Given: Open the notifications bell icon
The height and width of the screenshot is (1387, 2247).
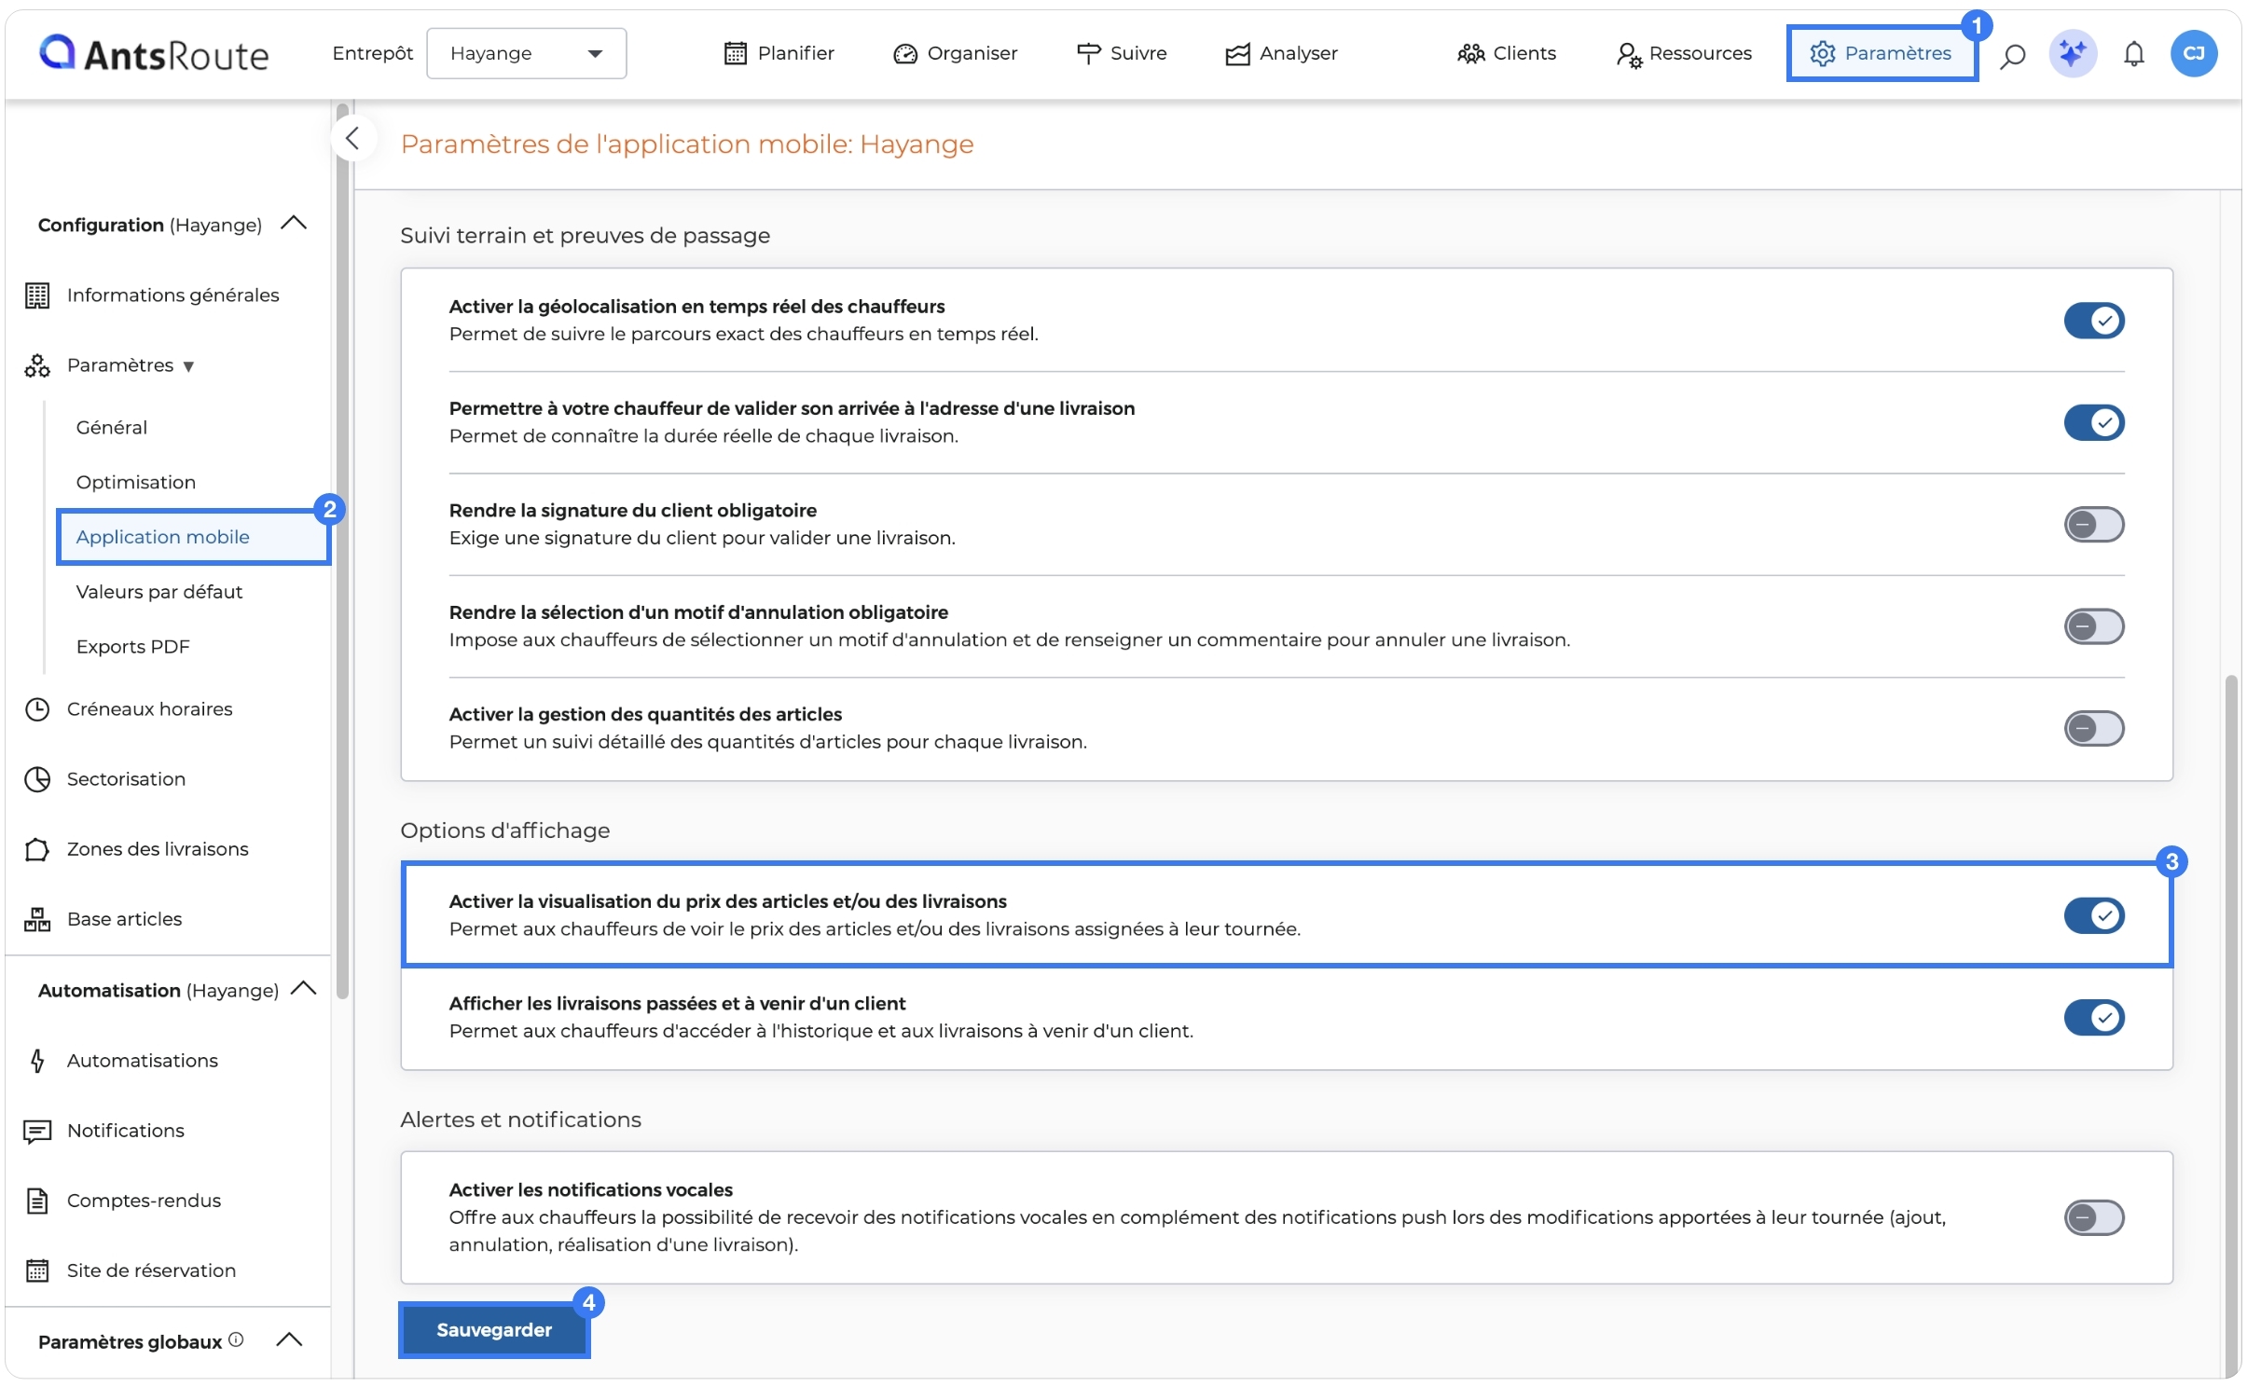Looking at the screenshot, I should coord(2133,54).
